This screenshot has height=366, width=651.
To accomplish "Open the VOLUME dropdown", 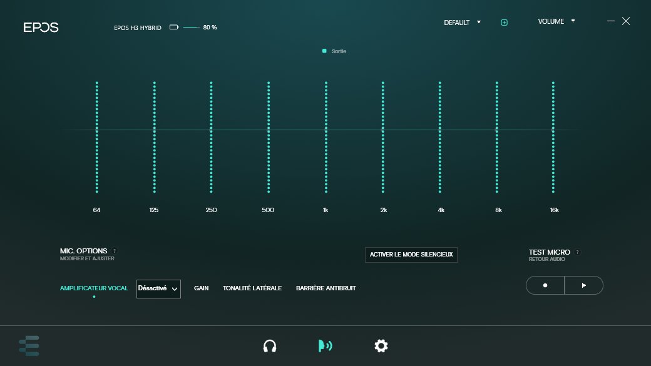I will tap(556, 21).
